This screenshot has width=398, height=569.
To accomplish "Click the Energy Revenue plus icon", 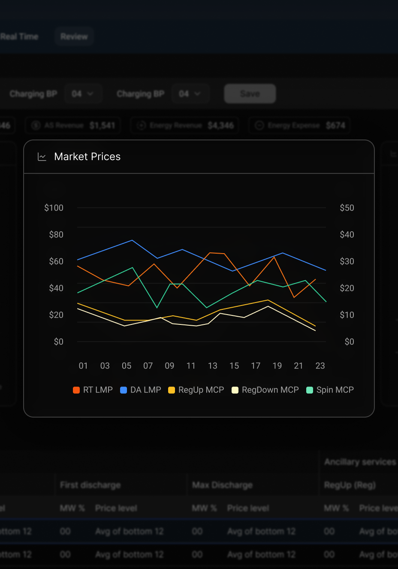I will (x=142, y=125).
